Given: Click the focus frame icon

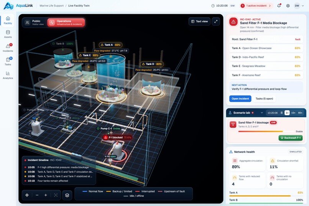Looking at the screenshot, I should click(x=56, y=195).
